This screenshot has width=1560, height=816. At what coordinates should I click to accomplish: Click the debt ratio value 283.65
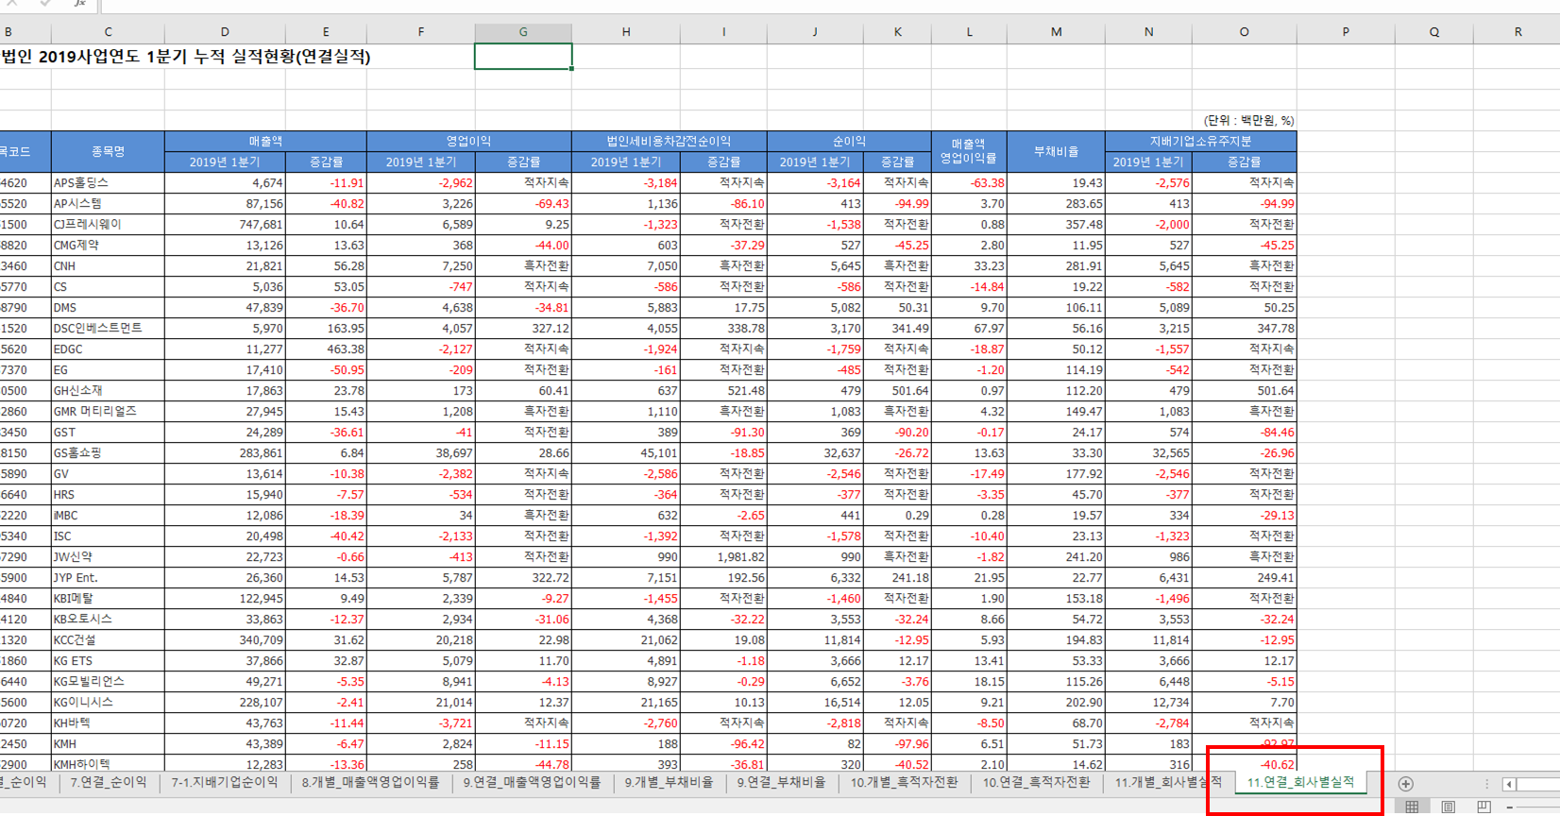point(1056,203)
